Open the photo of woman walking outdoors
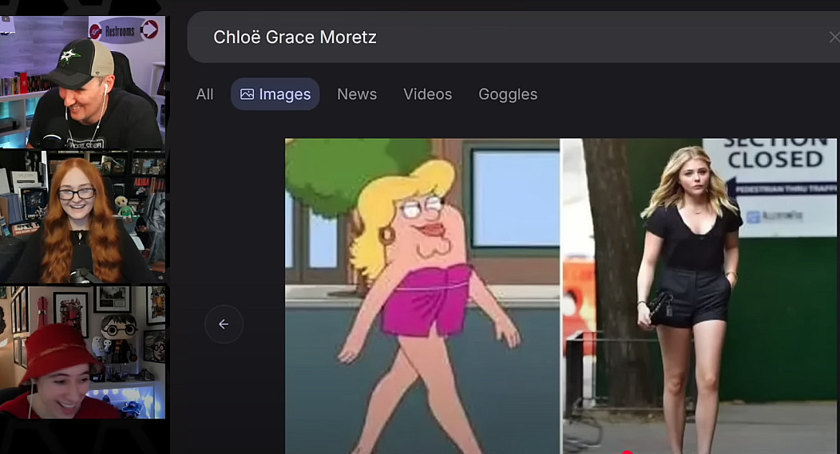Screen dimensions: 840x454 point(699,296)
